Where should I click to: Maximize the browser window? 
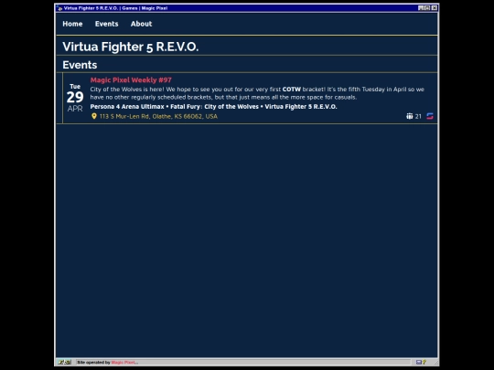(427, 8)
